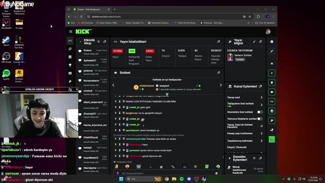Bookmark this page with star icon
This screenshot has width=325, height=183.
[x=250, y=17]
